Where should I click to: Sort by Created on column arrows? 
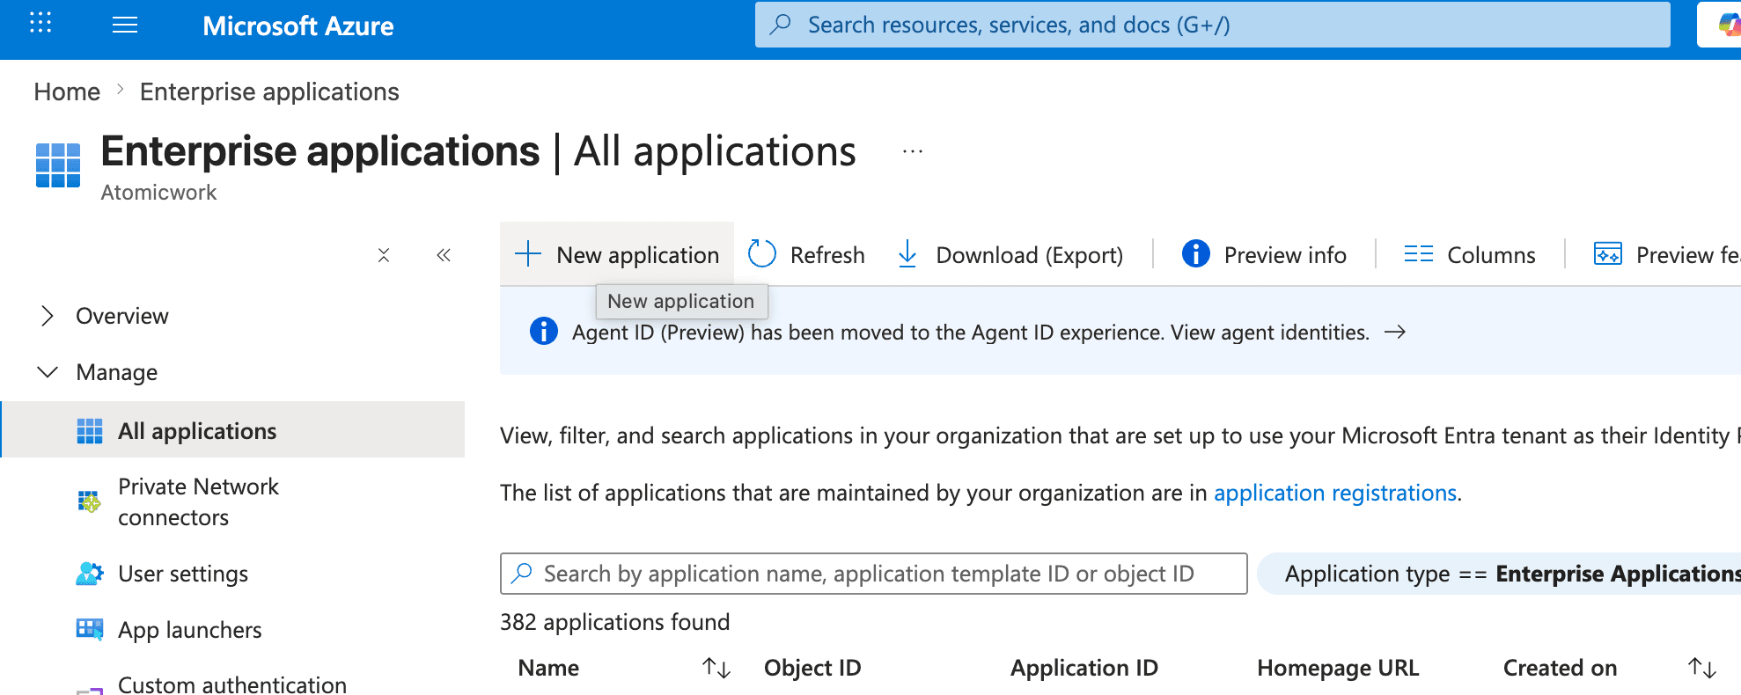pos(1702,668)
